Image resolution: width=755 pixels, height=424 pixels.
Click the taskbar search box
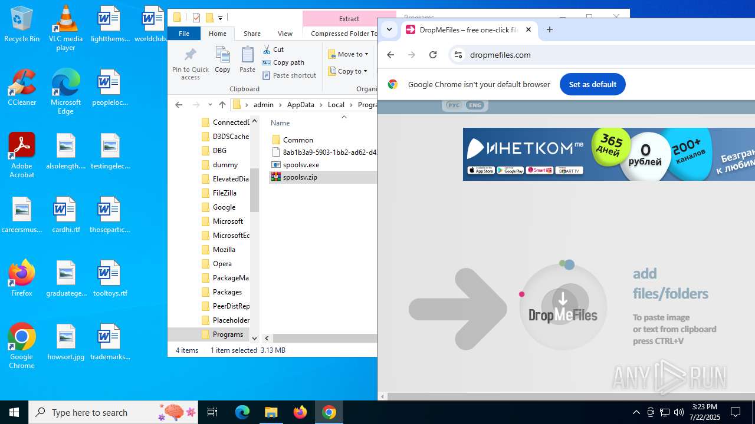click(114, 412)
